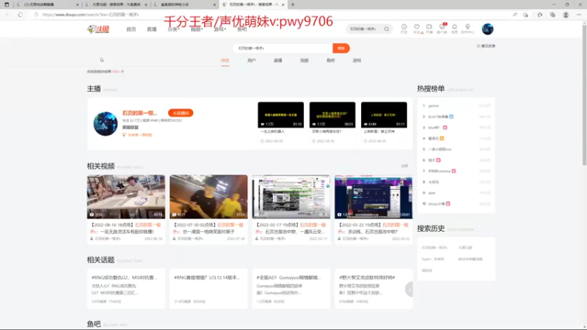Expand the 视频 dropdown in header
This screenshot has height=330, width=587.
click(x=197, y=29)
